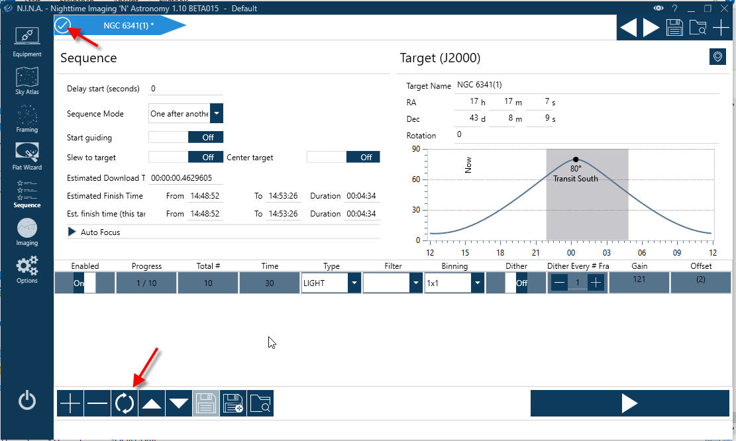Click the Delay start seconds input field

185,89
